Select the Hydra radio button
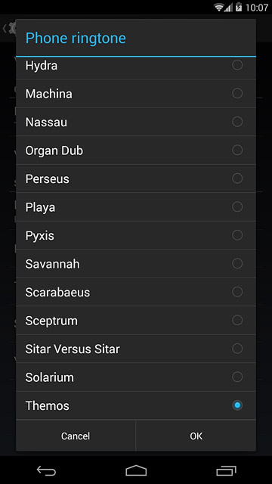Viewport: 272px width, 484px height. [237, 65]
